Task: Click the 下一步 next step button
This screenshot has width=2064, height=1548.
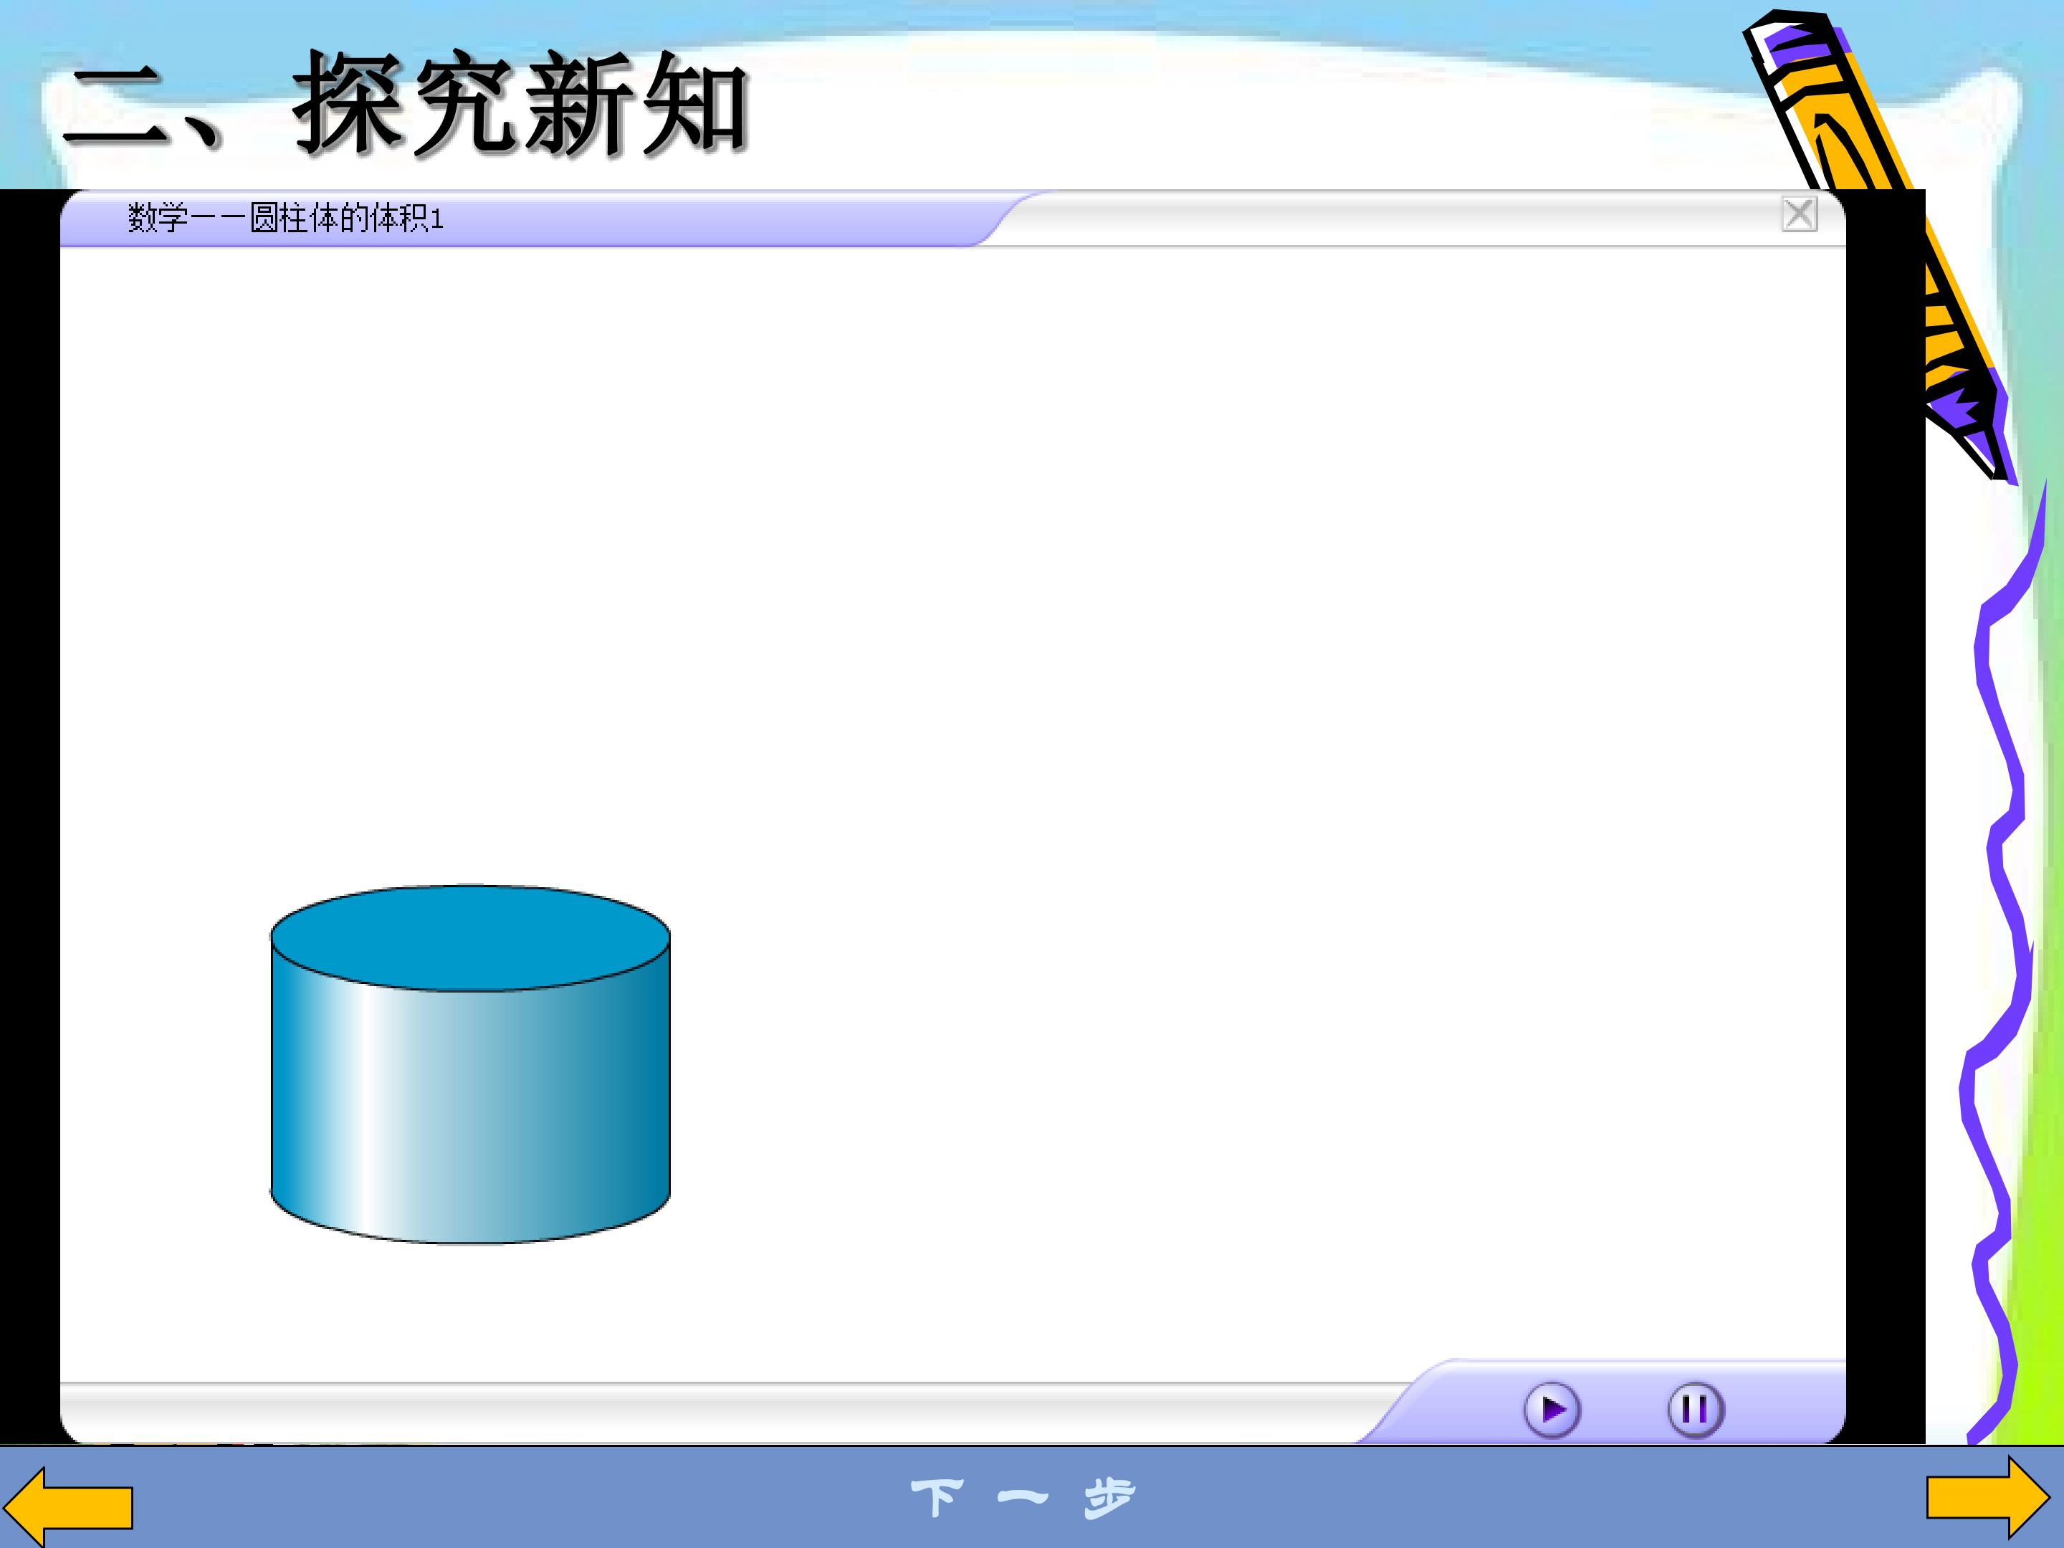Action: click(1023, 1499)
